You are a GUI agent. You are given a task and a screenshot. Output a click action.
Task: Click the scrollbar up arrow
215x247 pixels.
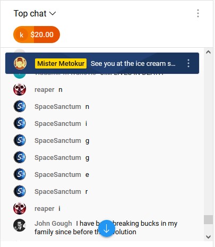[x=209, y=52]
